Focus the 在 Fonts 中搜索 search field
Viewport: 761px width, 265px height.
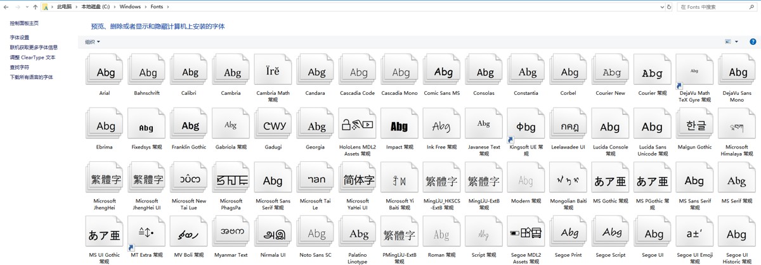click(719, 7)
